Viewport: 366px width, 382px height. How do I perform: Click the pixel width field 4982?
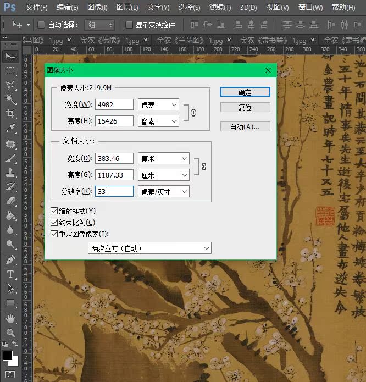pos(114,105)
